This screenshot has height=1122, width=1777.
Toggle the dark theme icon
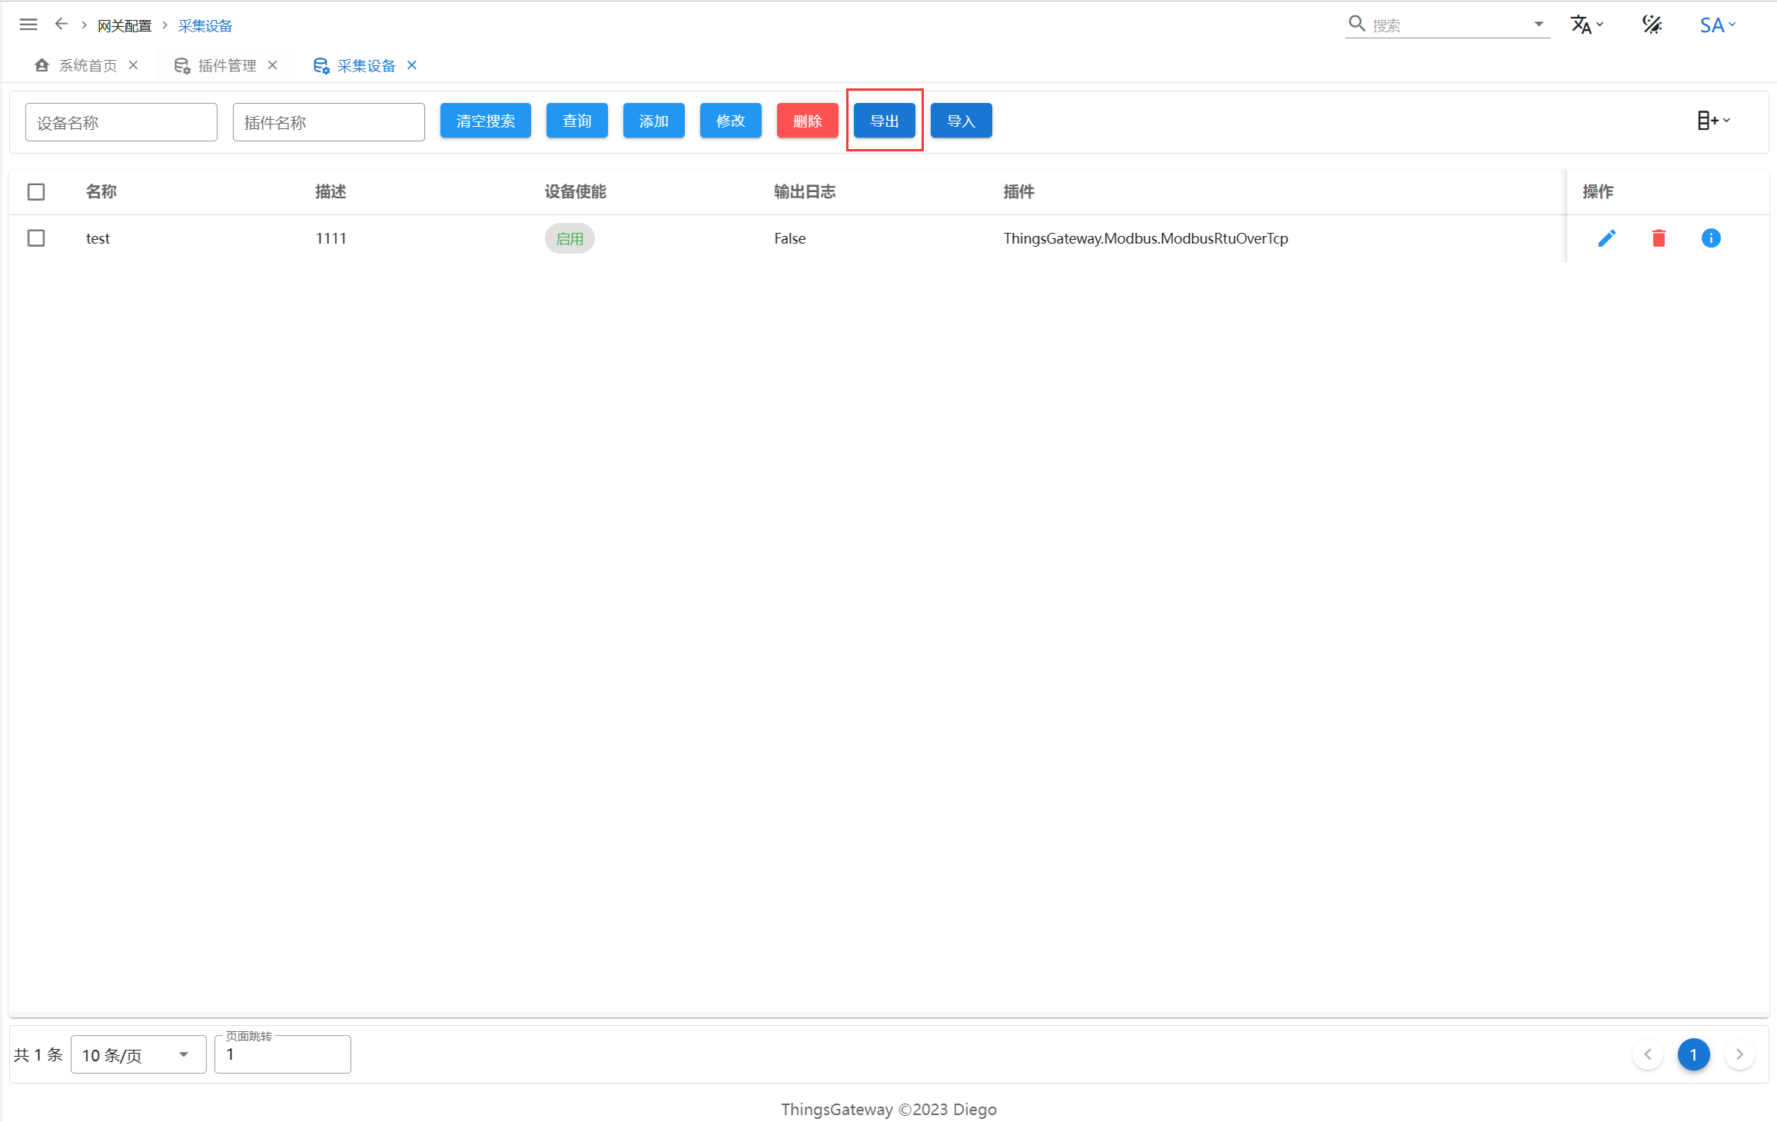coord(1652,25)
